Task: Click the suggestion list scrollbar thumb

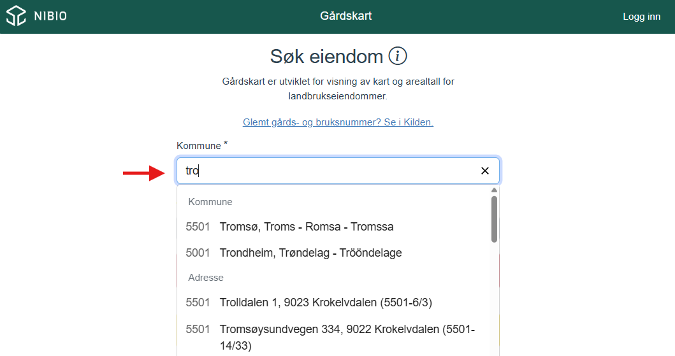Action: tap(494, 219)
